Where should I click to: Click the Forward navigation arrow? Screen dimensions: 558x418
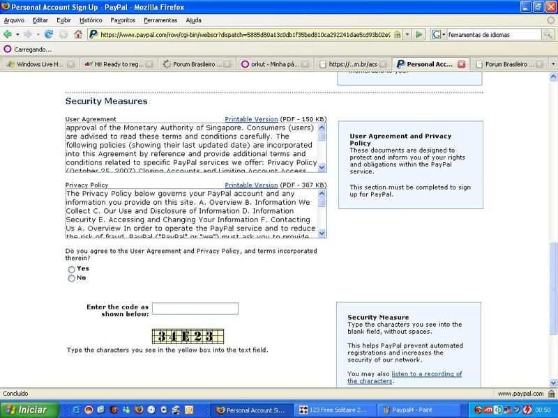click(x=28, y=34)
